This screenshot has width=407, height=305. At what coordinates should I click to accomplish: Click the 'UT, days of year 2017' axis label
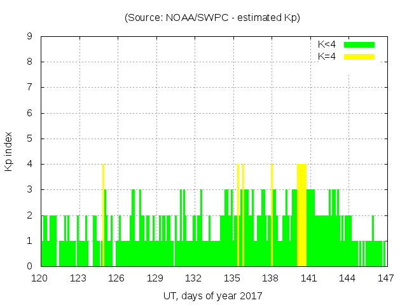tap(212, 295)
